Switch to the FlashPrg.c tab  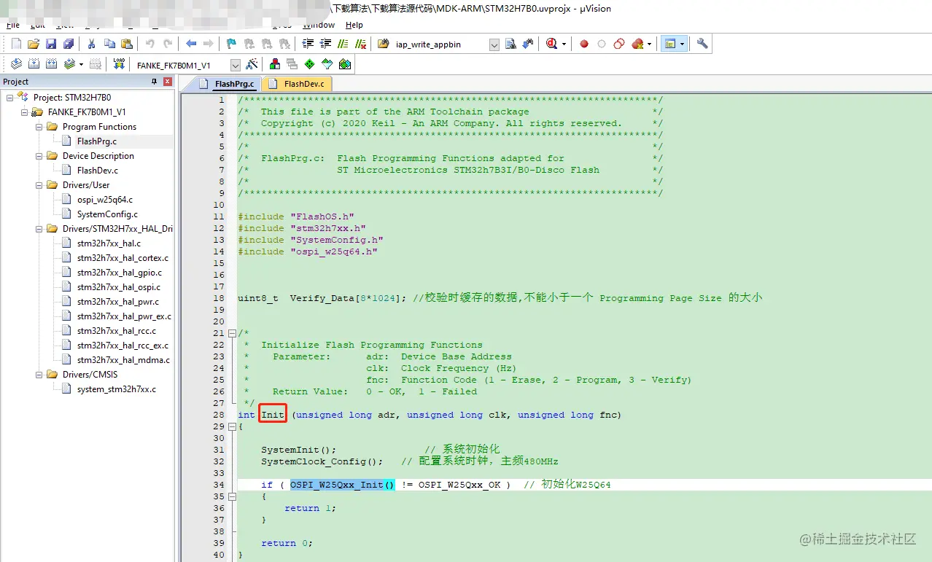pos(227,84)
